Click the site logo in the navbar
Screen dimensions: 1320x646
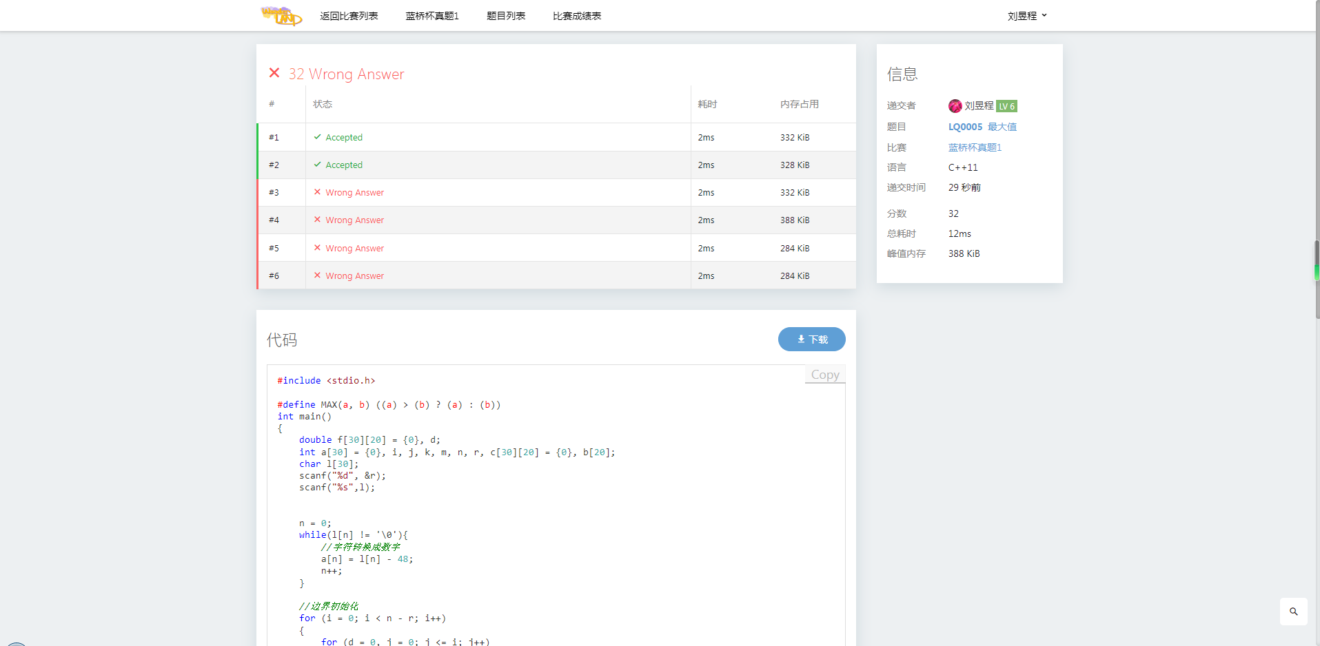(281, 15)
